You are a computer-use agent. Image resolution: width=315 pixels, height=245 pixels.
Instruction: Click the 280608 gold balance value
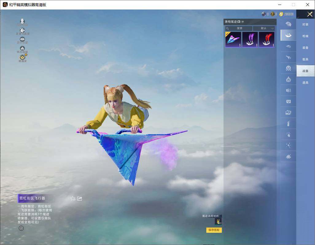pos(289,14)
